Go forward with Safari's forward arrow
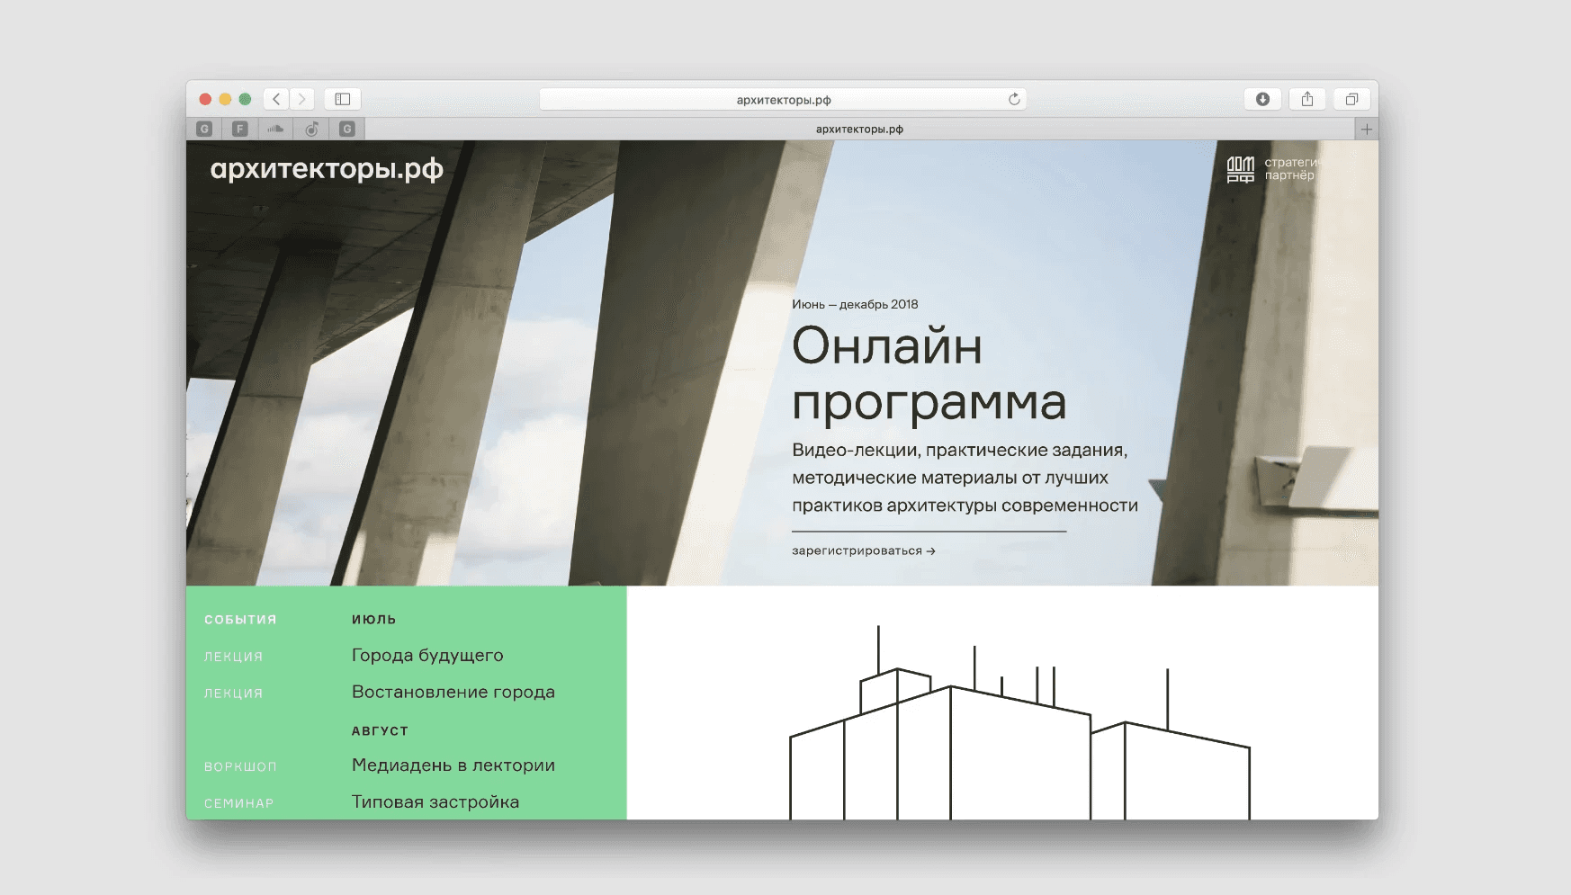The image size is (1571, 895). 302,99
